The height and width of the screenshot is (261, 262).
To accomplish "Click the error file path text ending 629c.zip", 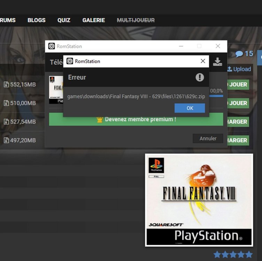I will (x=136, y=96).
